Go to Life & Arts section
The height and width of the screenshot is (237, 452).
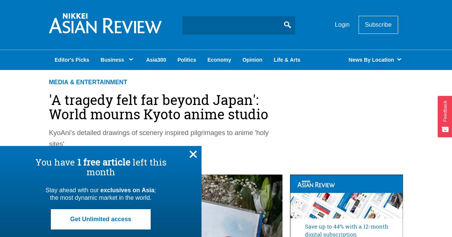pyautogui.click(x=287, y=60)
